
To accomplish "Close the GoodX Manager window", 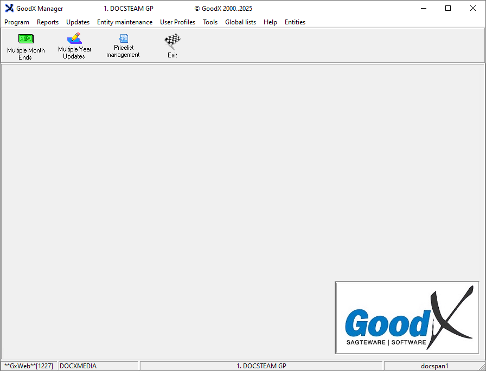I will [x=472, y=8].
